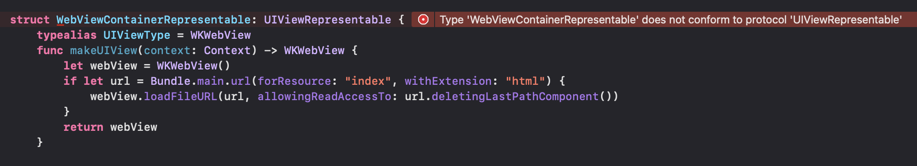This screenshot has height=166, width=917.
Task: Open the protocol conformance error message
Action: pos(671,19)
